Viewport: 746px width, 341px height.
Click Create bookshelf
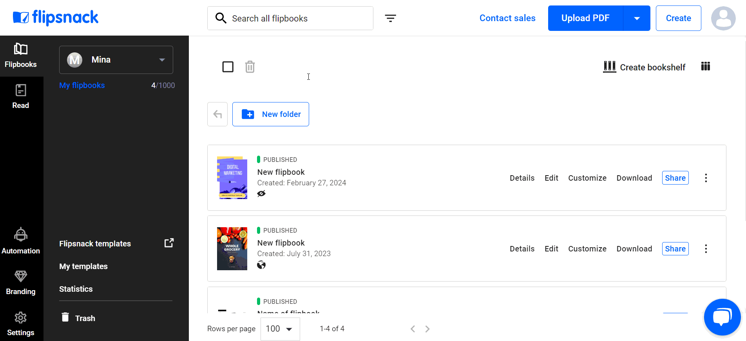coord(644,67)
